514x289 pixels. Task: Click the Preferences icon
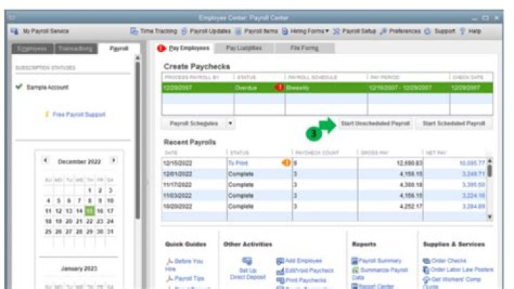(383, 31)
